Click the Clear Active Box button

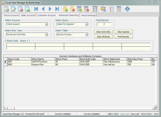tap(103, 32)
